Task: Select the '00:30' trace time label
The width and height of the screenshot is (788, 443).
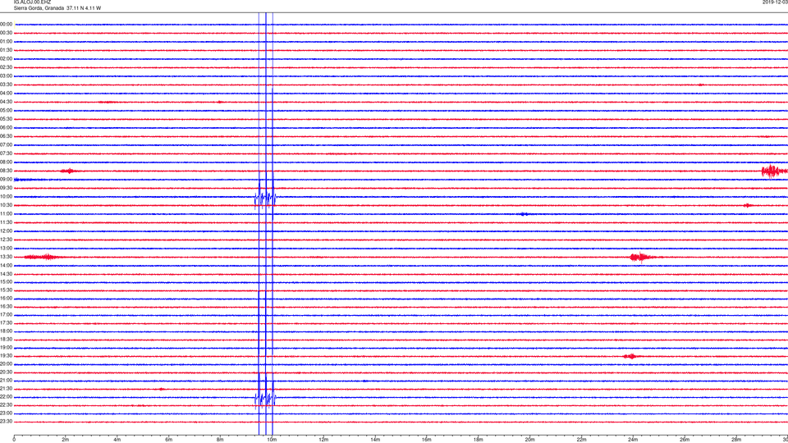Action: click(6, 33)
